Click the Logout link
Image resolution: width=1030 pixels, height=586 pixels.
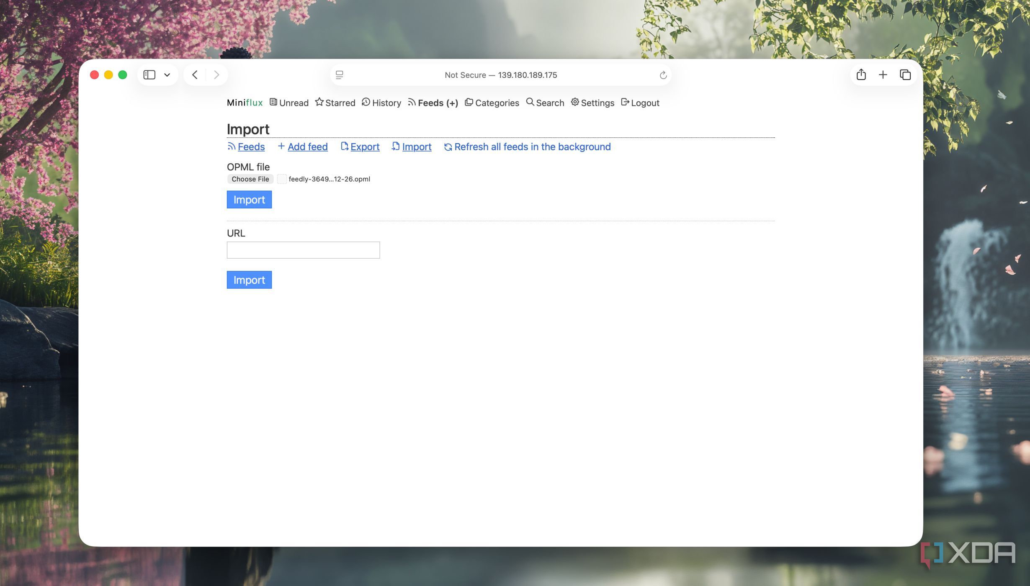coord(640,103)
